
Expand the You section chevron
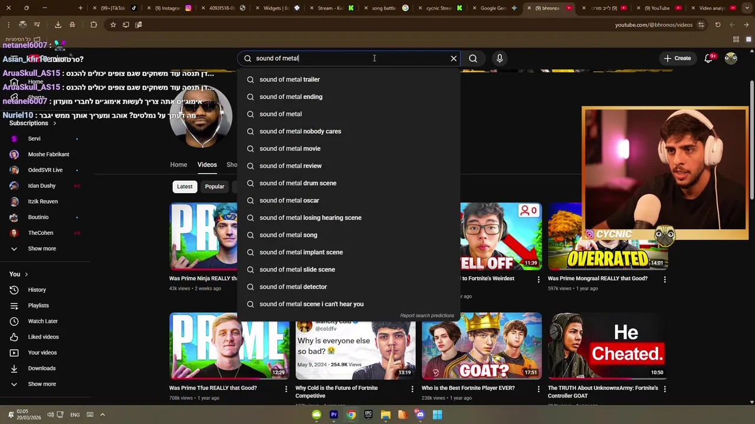(x=26, y=274)
